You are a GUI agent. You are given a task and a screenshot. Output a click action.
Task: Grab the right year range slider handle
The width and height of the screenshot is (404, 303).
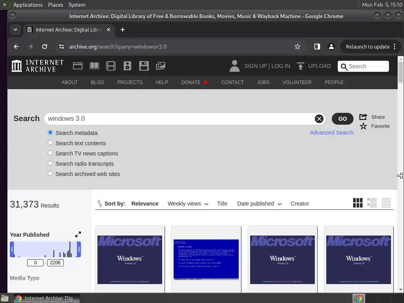point(79,249)
